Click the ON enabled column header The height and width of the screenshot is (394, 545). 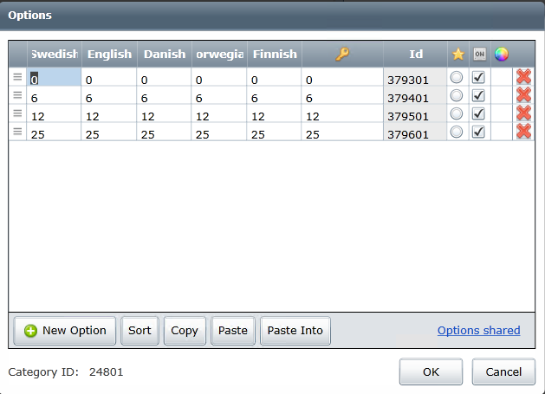coord(479,54)
